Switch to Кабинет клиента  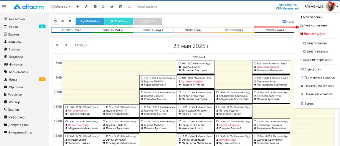315,43
